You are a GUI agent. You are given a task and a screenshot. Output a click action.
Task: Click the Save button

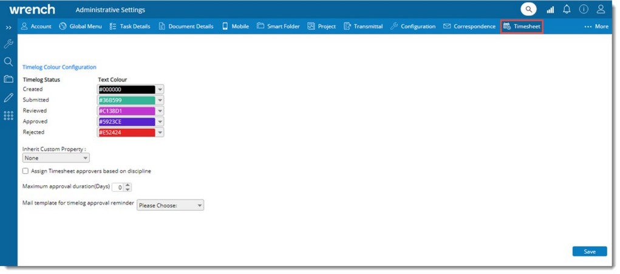589,252
